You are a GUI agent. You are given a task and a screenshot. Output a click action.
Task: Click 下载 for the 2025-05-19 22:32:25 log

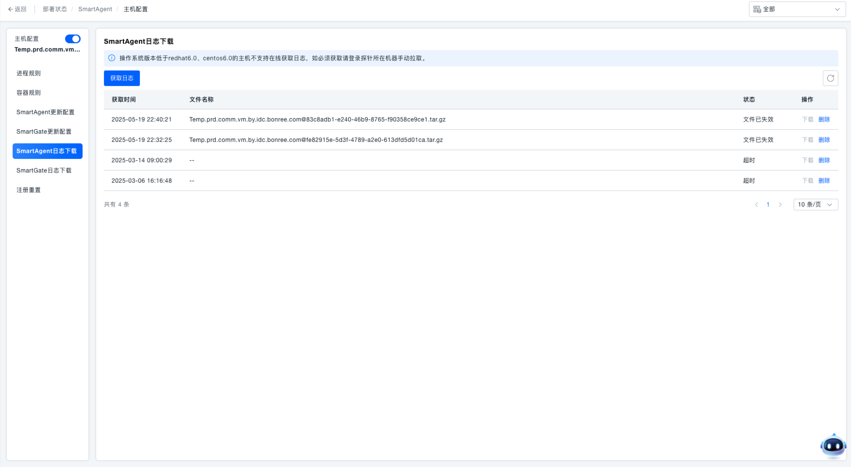click(x=807, y=140)
